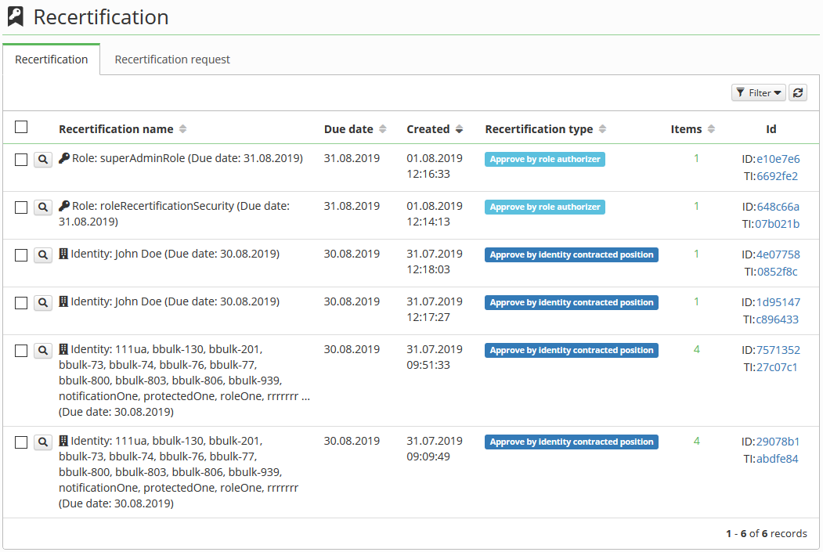
Task: Click items count 4 in 09:51:33 row
Action: coord(696,349)
